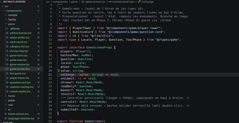The height and width of the screenshot is (123, 239).
Task: Click the wrench icon before onChange breadcrumb
Action: tap(139, 2)
